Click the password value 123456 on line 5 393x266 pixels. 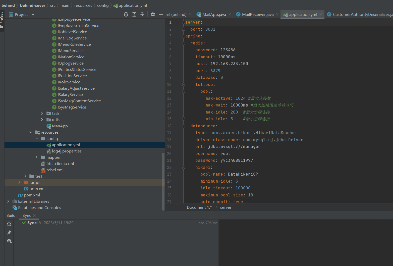coord(228,50)
